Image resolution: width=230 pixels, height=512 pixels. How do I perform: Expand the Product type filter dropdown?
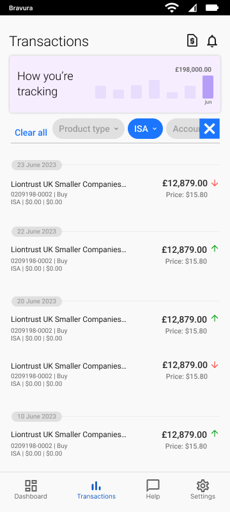pyautogui.click(x=88, y=129)
